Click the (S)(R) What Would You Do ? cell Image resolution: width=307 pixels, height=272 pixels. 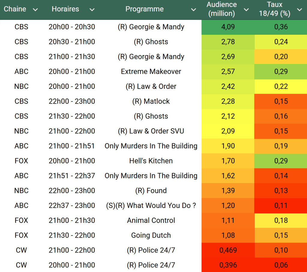(151, 206)
